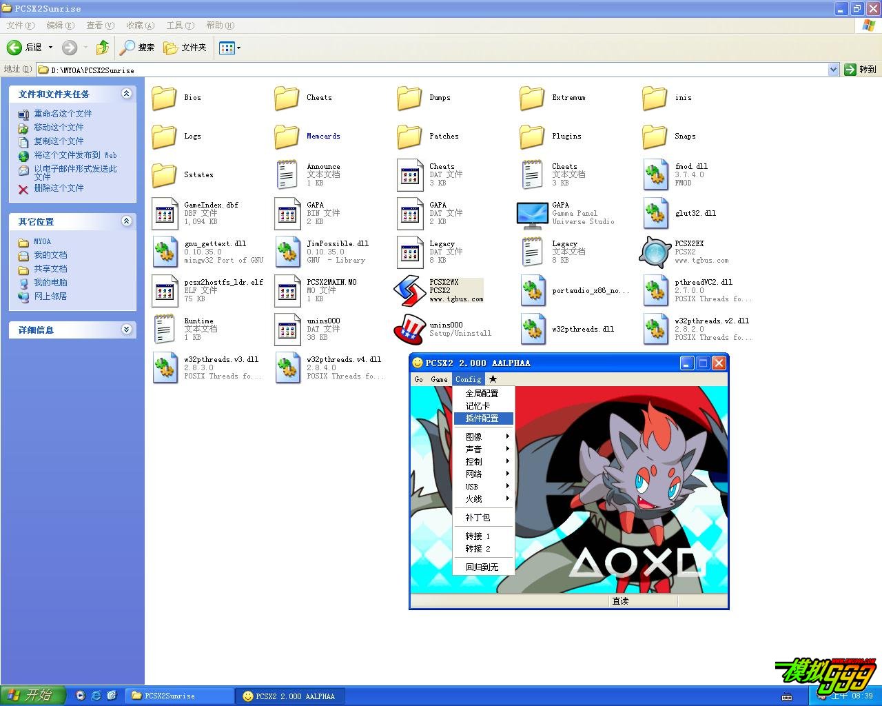The height and width of the screenshot is (706, 882).
Task: Click the 转到 Go button
Action: point(861,70)
